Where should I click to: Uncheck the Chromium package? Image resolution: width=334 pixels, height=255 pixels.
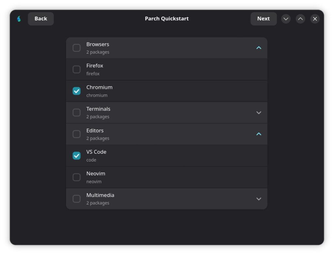point(77,91)
